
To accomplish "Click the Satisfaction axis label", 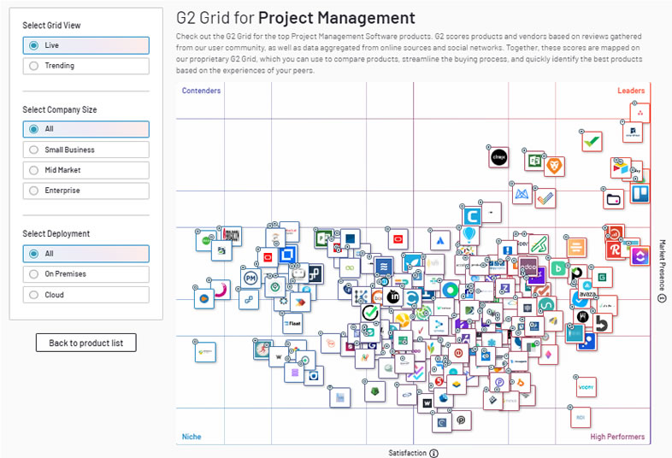I will pyautogui.click(x=407, y=453).
